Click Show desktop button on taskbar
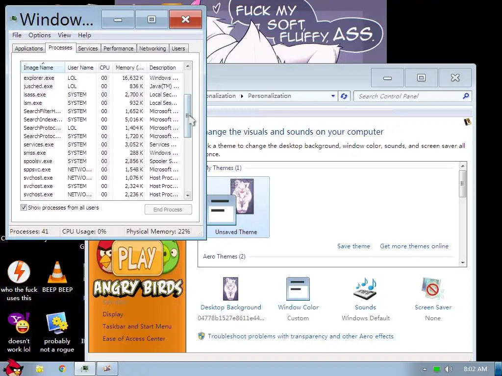 tap(498, 369)
